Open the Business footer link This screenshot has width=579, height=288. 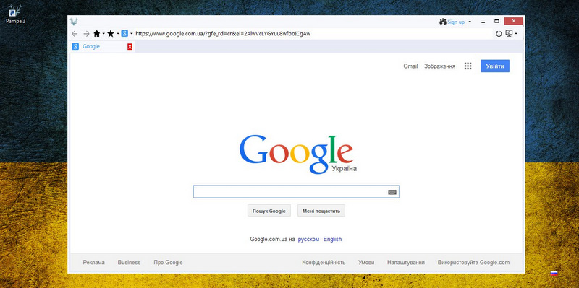[129, 263]
